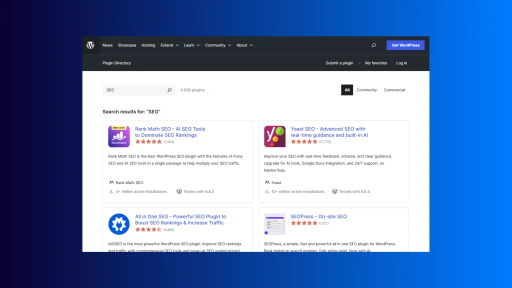This screenshot has height=288, width=512.
Task: Click the All in One SEO gear icon
Action: (118, 224)
